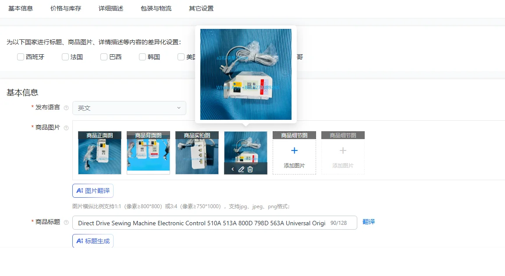This screenshot has width=505, height=276.
Task: Click the help icon beside 商品标题
Action: click(x=66, y=222)
